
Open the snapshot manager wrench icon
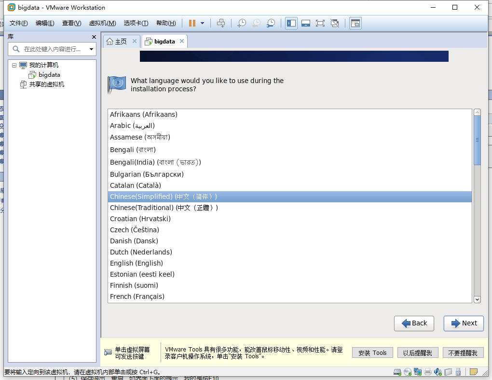coord(271,23)
